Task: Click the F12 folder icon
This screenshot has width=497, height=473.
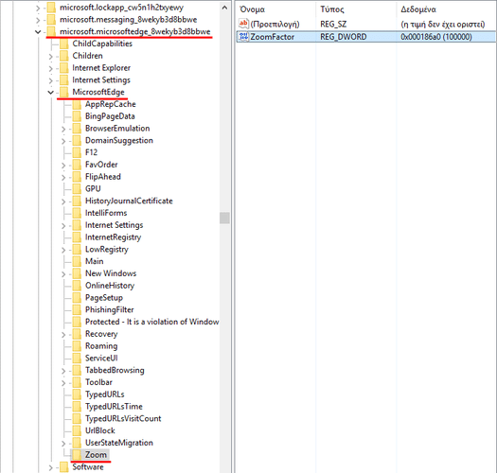Action: coord(77,152)
